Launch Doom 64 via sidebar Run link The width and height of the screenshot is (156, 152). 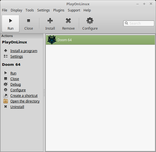point(13,73)
